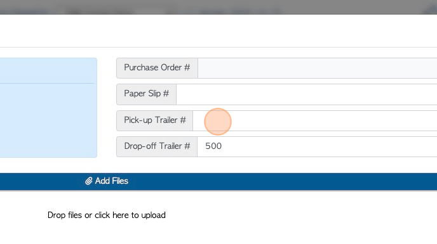437x244 pixels.
Task: Click the Purchase Order # label
Action: coord(157,68)
